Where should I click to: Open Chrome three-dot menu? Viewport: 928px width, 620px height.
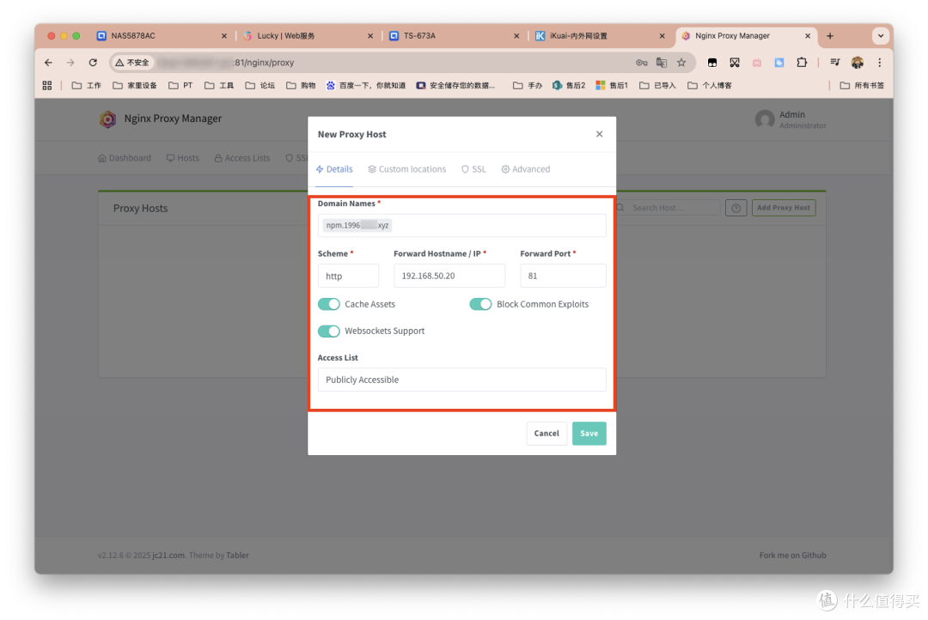(x=880, y=63)
